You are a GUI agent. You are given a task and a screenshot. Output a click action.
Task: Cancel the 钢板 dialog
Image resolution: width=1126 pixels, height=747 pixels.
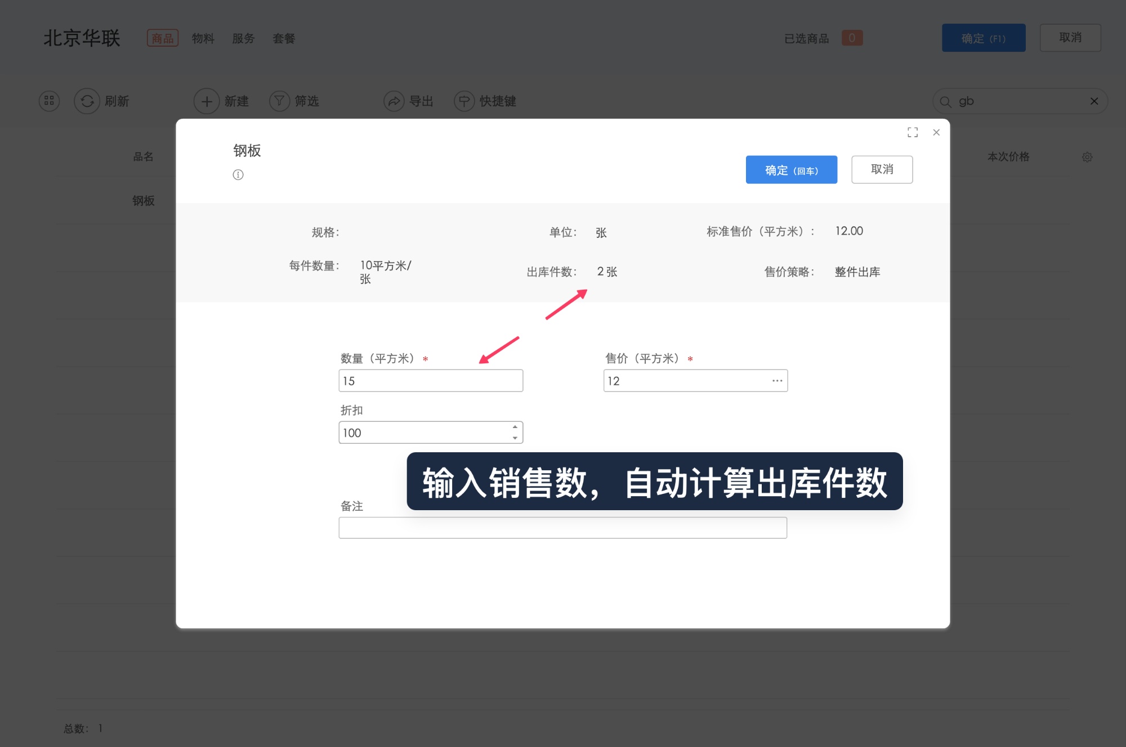(882, 169)
